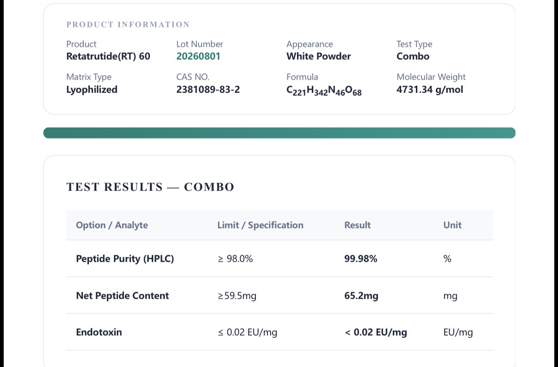Select the Net Peptide Content row
558x367 pixels.
click(x=279, y=295)
